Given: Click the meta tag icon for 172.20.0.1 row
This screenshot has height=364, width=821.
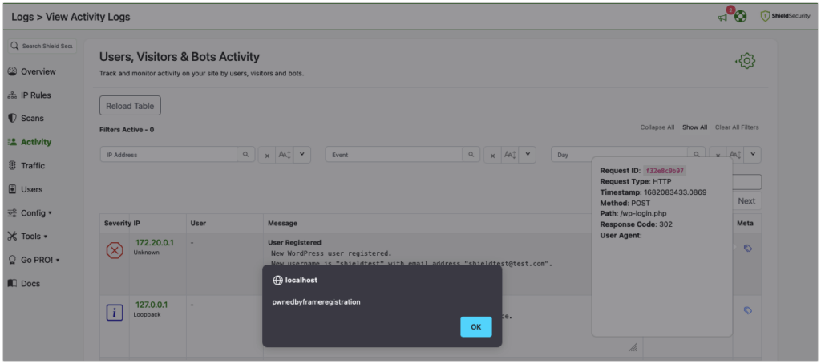Looking at the screenshot, I should pyautogui.click(x=747, y=249).
